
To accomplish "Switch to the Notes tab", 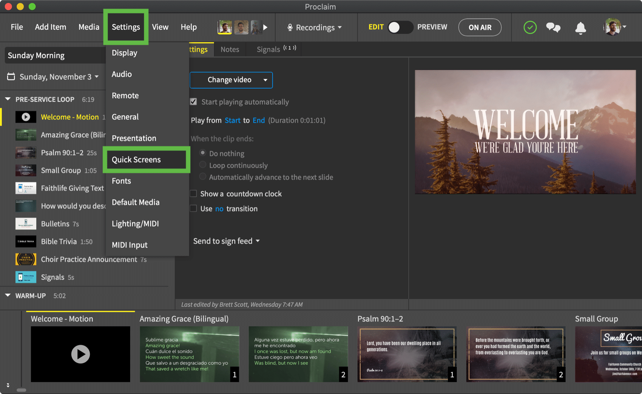I will pyautogui.click(x=230, y=49).
